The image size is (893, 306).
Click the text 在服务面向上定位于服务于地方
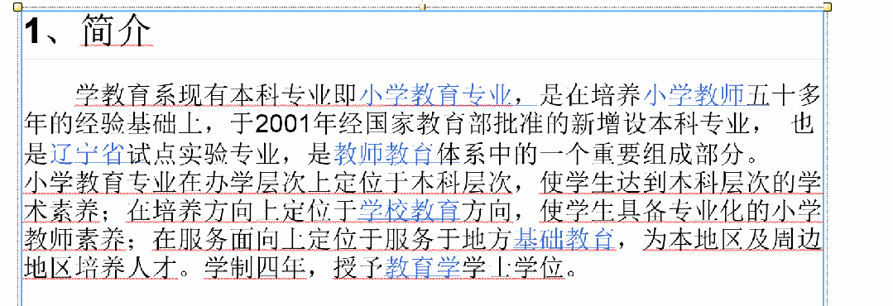332,240
